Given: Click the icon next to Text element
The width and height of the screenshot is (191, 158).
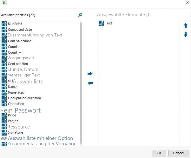Looking at the screenshot, I should tap(101, 23).
